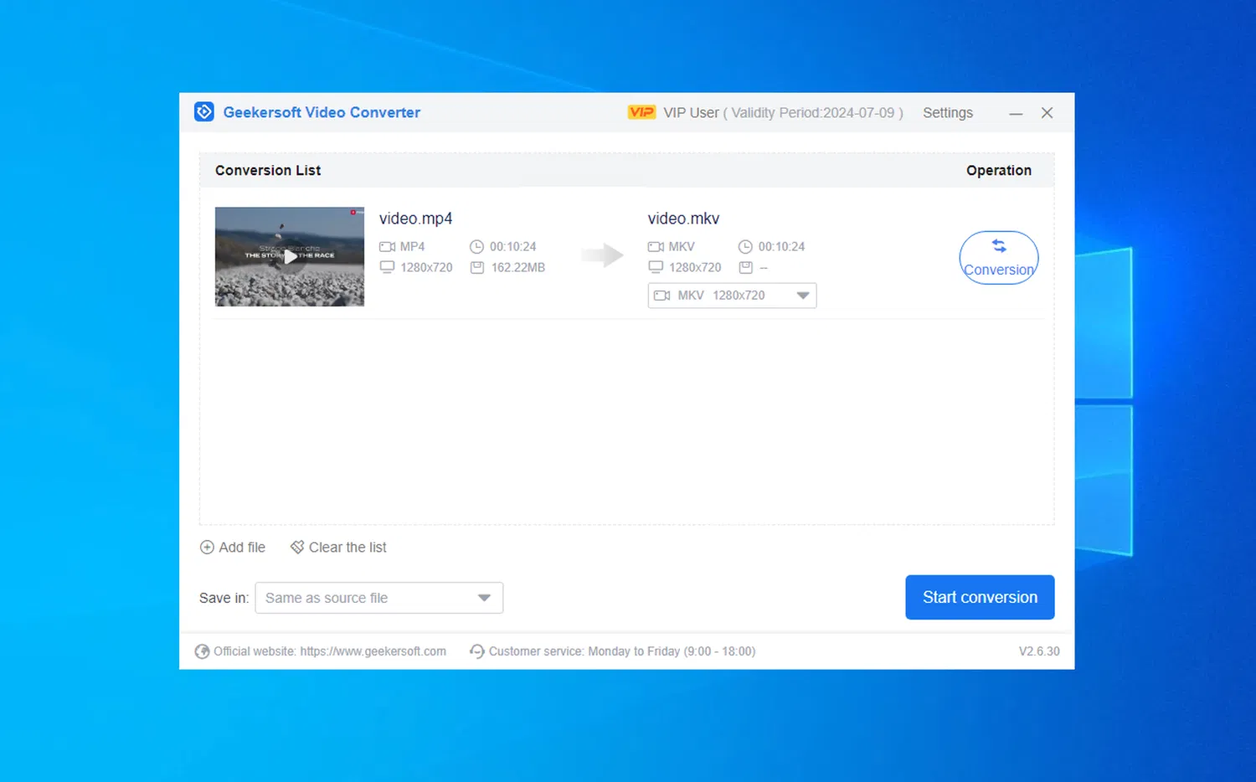This screenshot has width=1256, height=782.
Task: Click the source resolution text 1280x720
Action: coord(426,268)
